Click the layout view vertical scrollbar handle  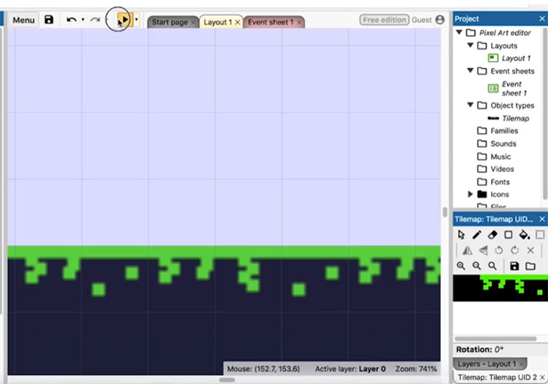[x=445, y=212]
